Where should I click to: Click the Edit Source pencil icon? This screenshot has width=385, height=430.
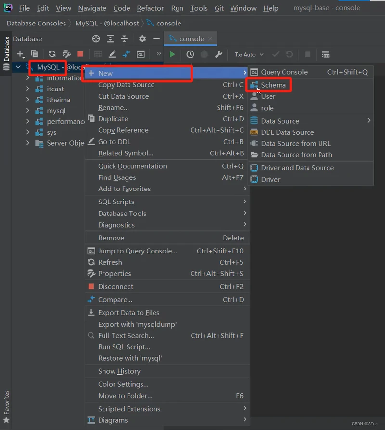113,54
